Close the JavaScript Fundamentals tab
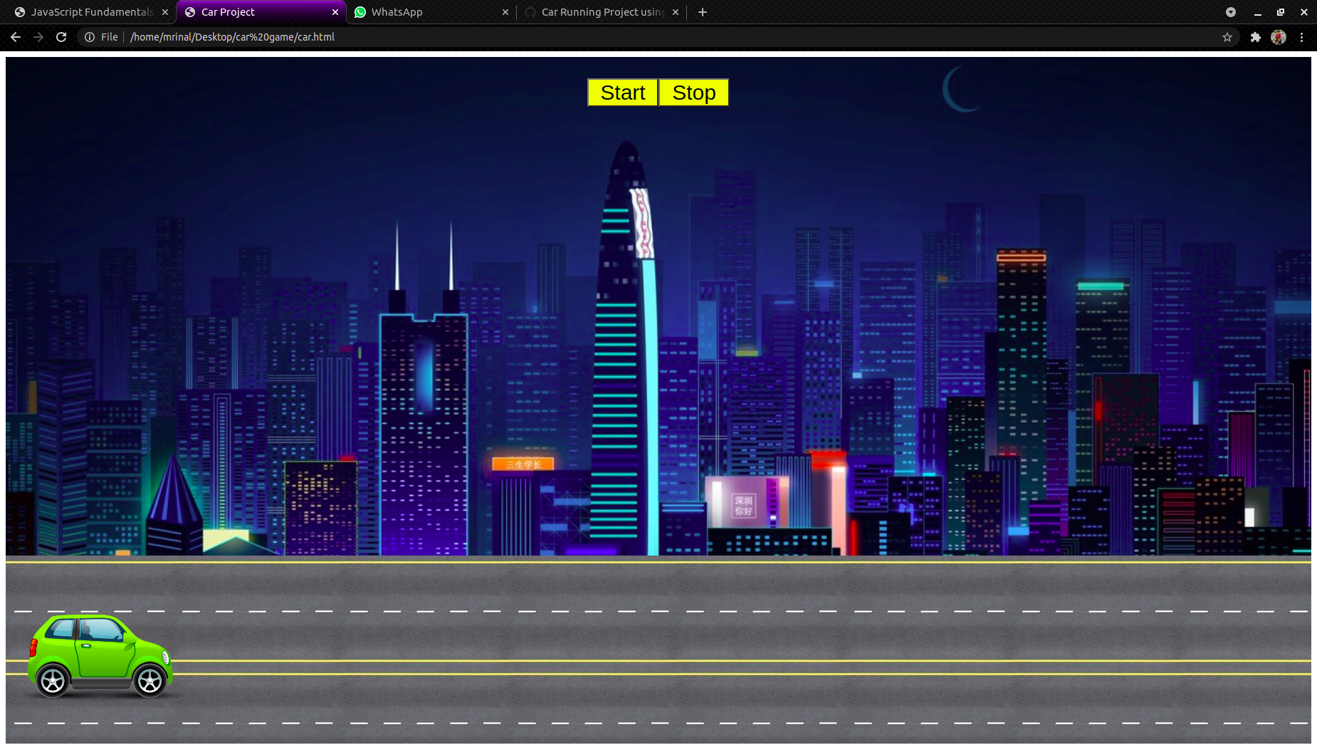 (x=165, y=12)
